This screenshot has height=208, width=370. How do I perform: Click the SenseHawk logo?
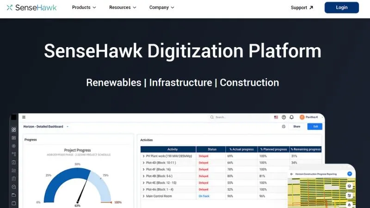tap(31, 7)
